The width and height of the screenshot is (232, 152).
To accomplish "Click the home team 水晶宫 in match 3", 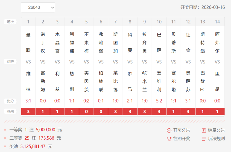I will pyautogui.click(x=57, y=43).
